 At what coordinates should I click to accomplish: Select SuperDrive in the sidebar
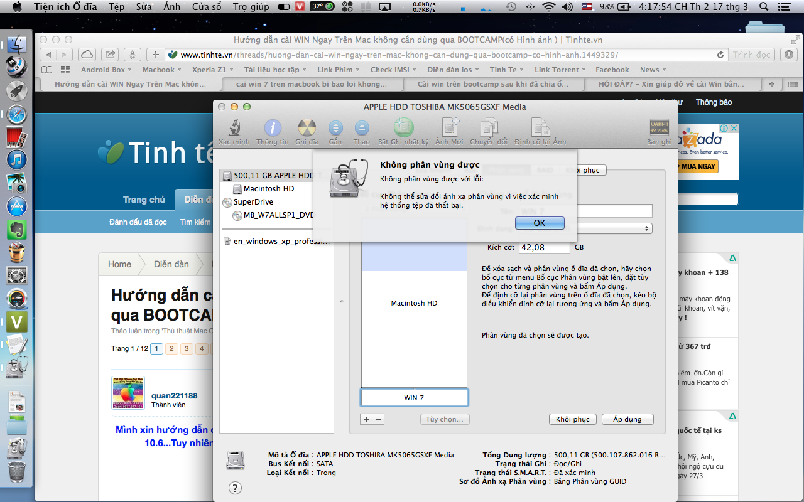coord(253,202)
